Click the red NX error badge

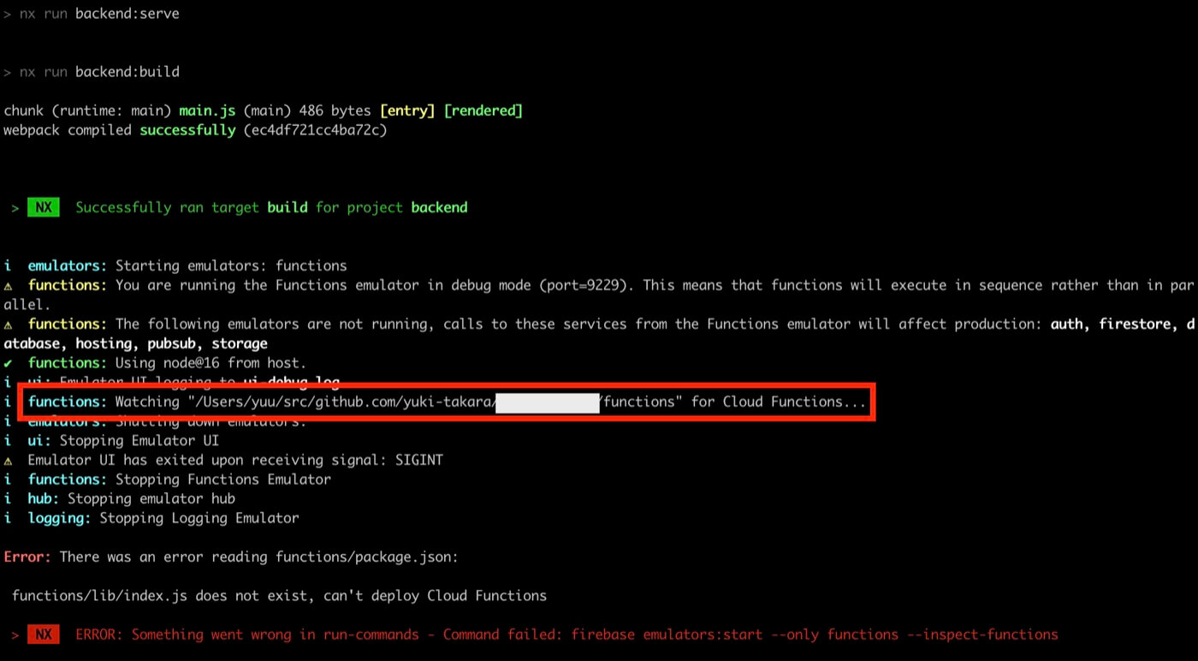[x=44, y=634]
